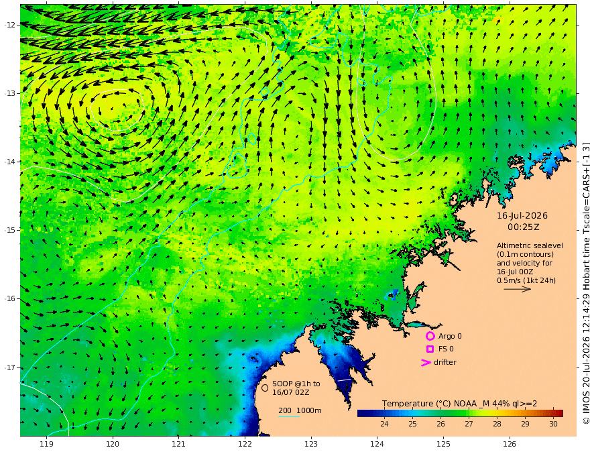This screenshot has height=456, width=590.
Task: Click the temperature color bar
Action: 460,413
